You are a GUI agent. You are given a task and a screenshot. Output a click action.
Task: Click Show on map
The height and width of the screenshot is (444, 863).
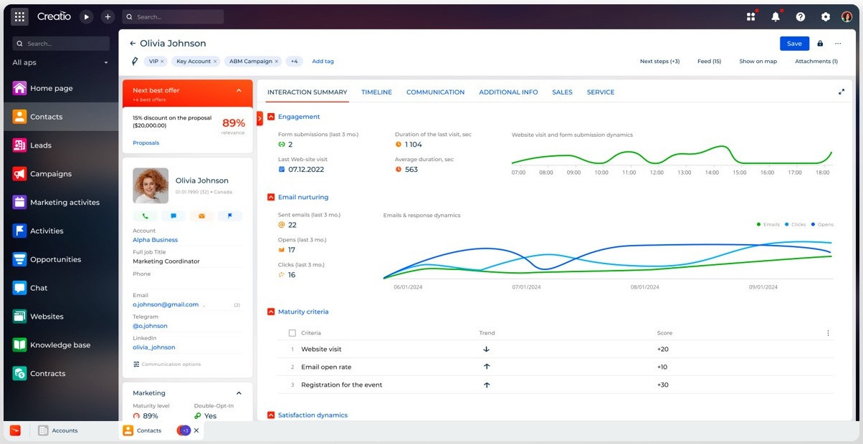(x=758, y=62)
